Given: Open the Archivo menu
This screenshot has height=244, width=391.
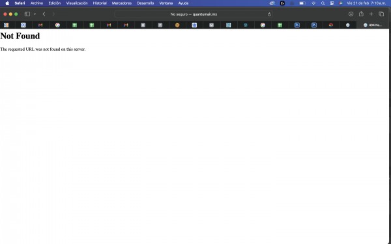Looking at the screenshot, I should tap(36, 3).
